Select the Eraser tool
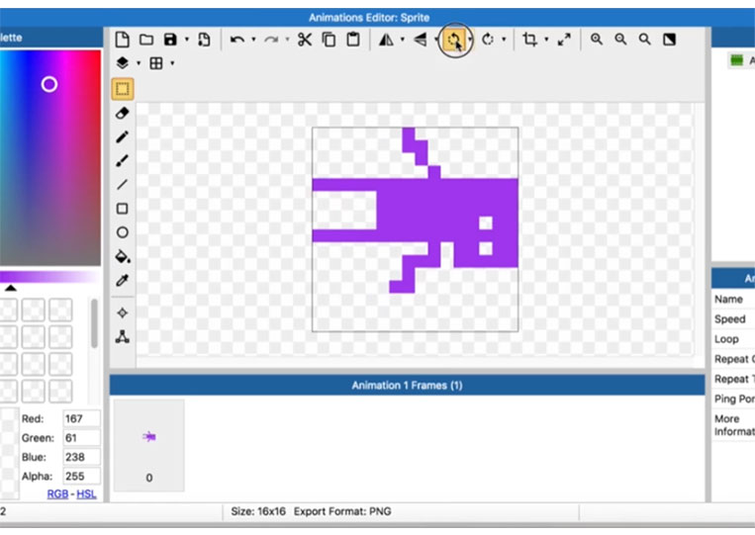This screenshot has height=535, width=755. [123, 113]
